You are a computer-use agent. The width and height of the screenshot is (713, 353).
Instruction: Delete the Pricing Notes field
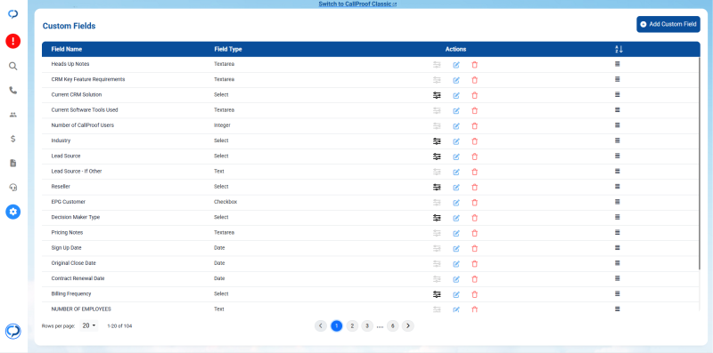pos(475,233)
